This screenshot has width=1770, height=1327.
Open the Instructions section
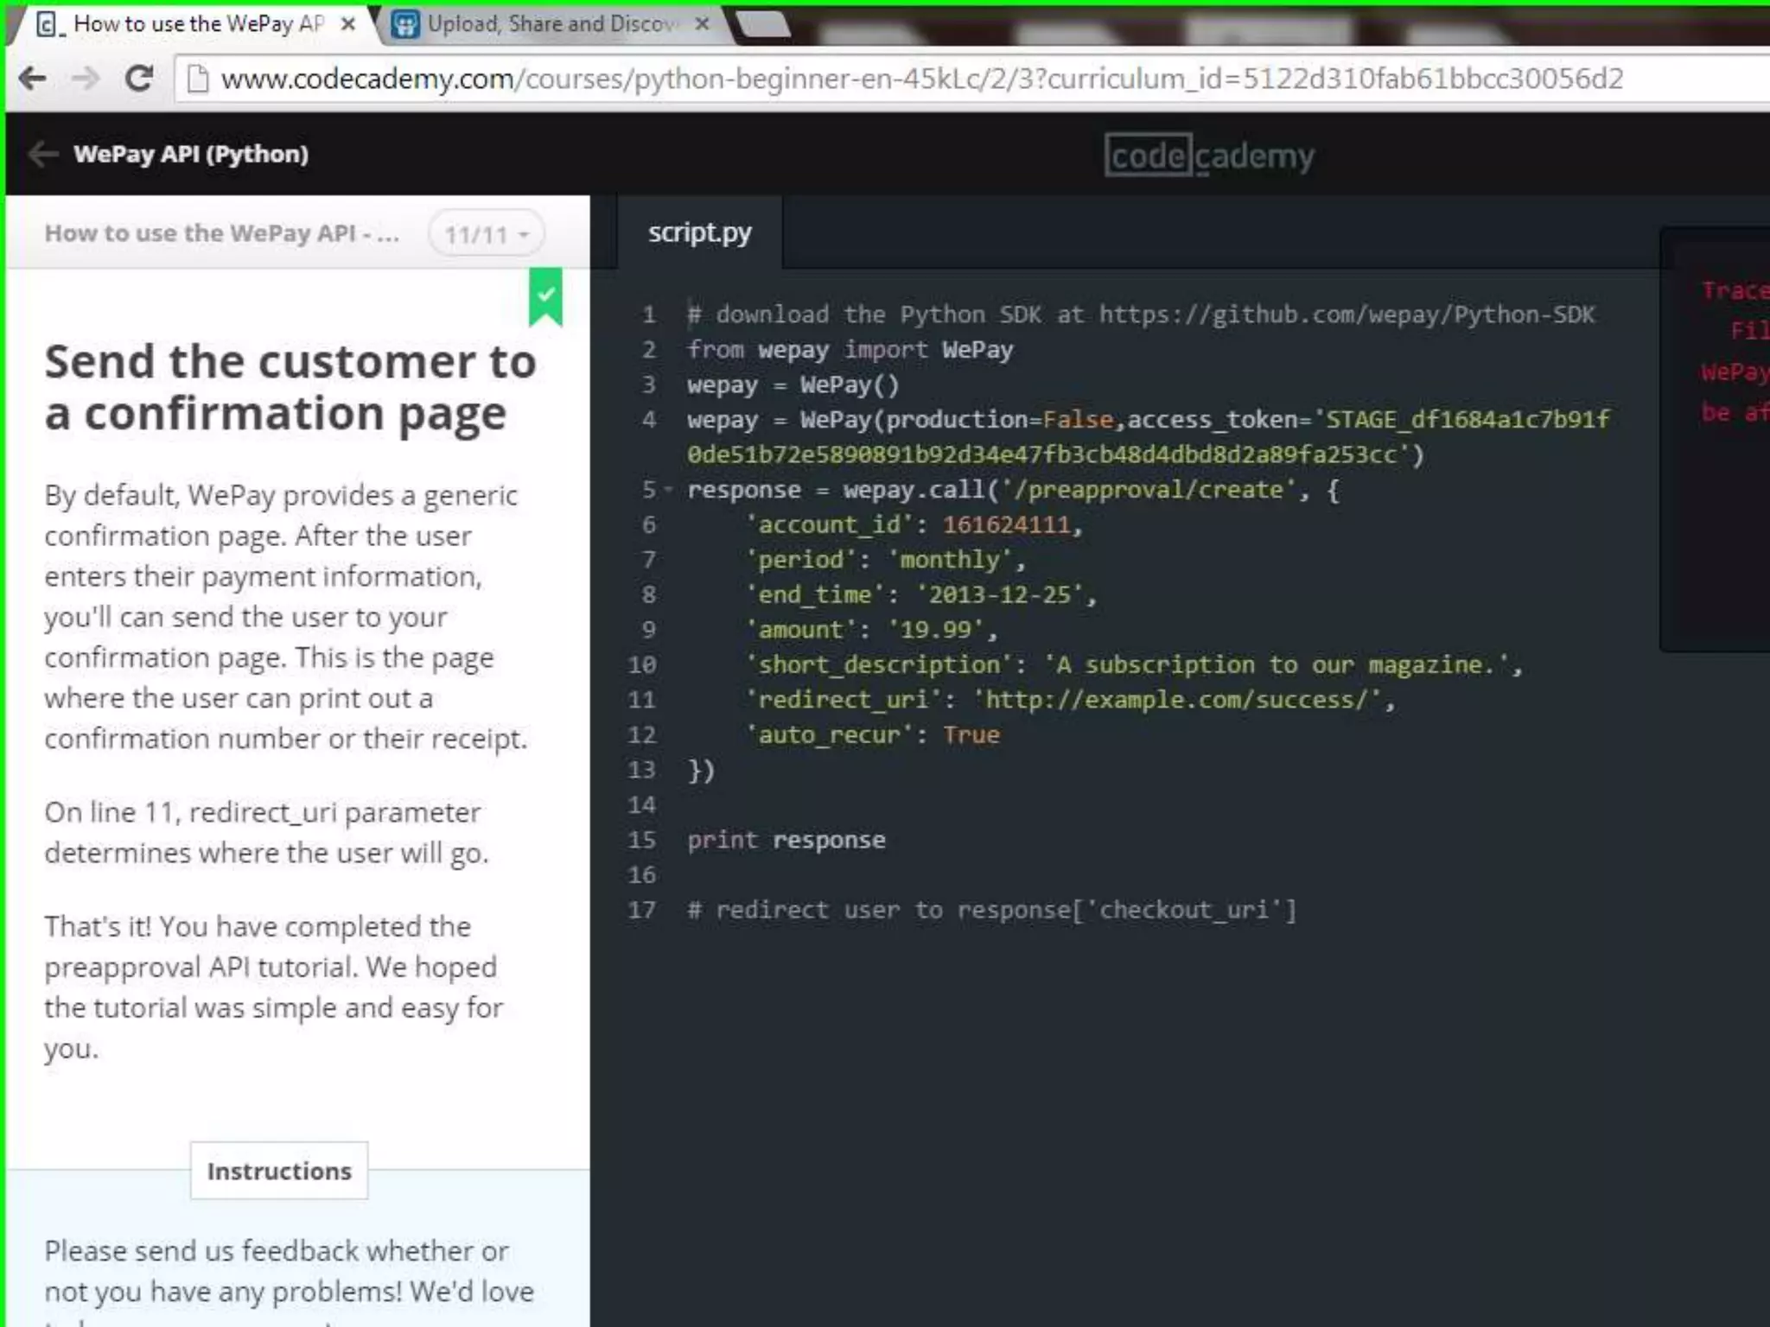tap(279, 1171)
